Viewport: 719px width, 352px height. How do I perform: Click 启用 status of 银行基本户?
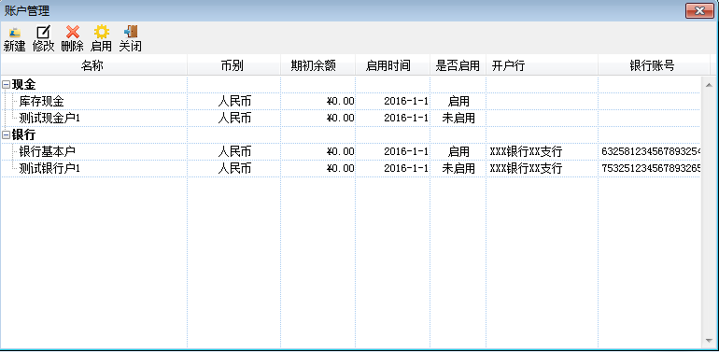pos(458,151)
